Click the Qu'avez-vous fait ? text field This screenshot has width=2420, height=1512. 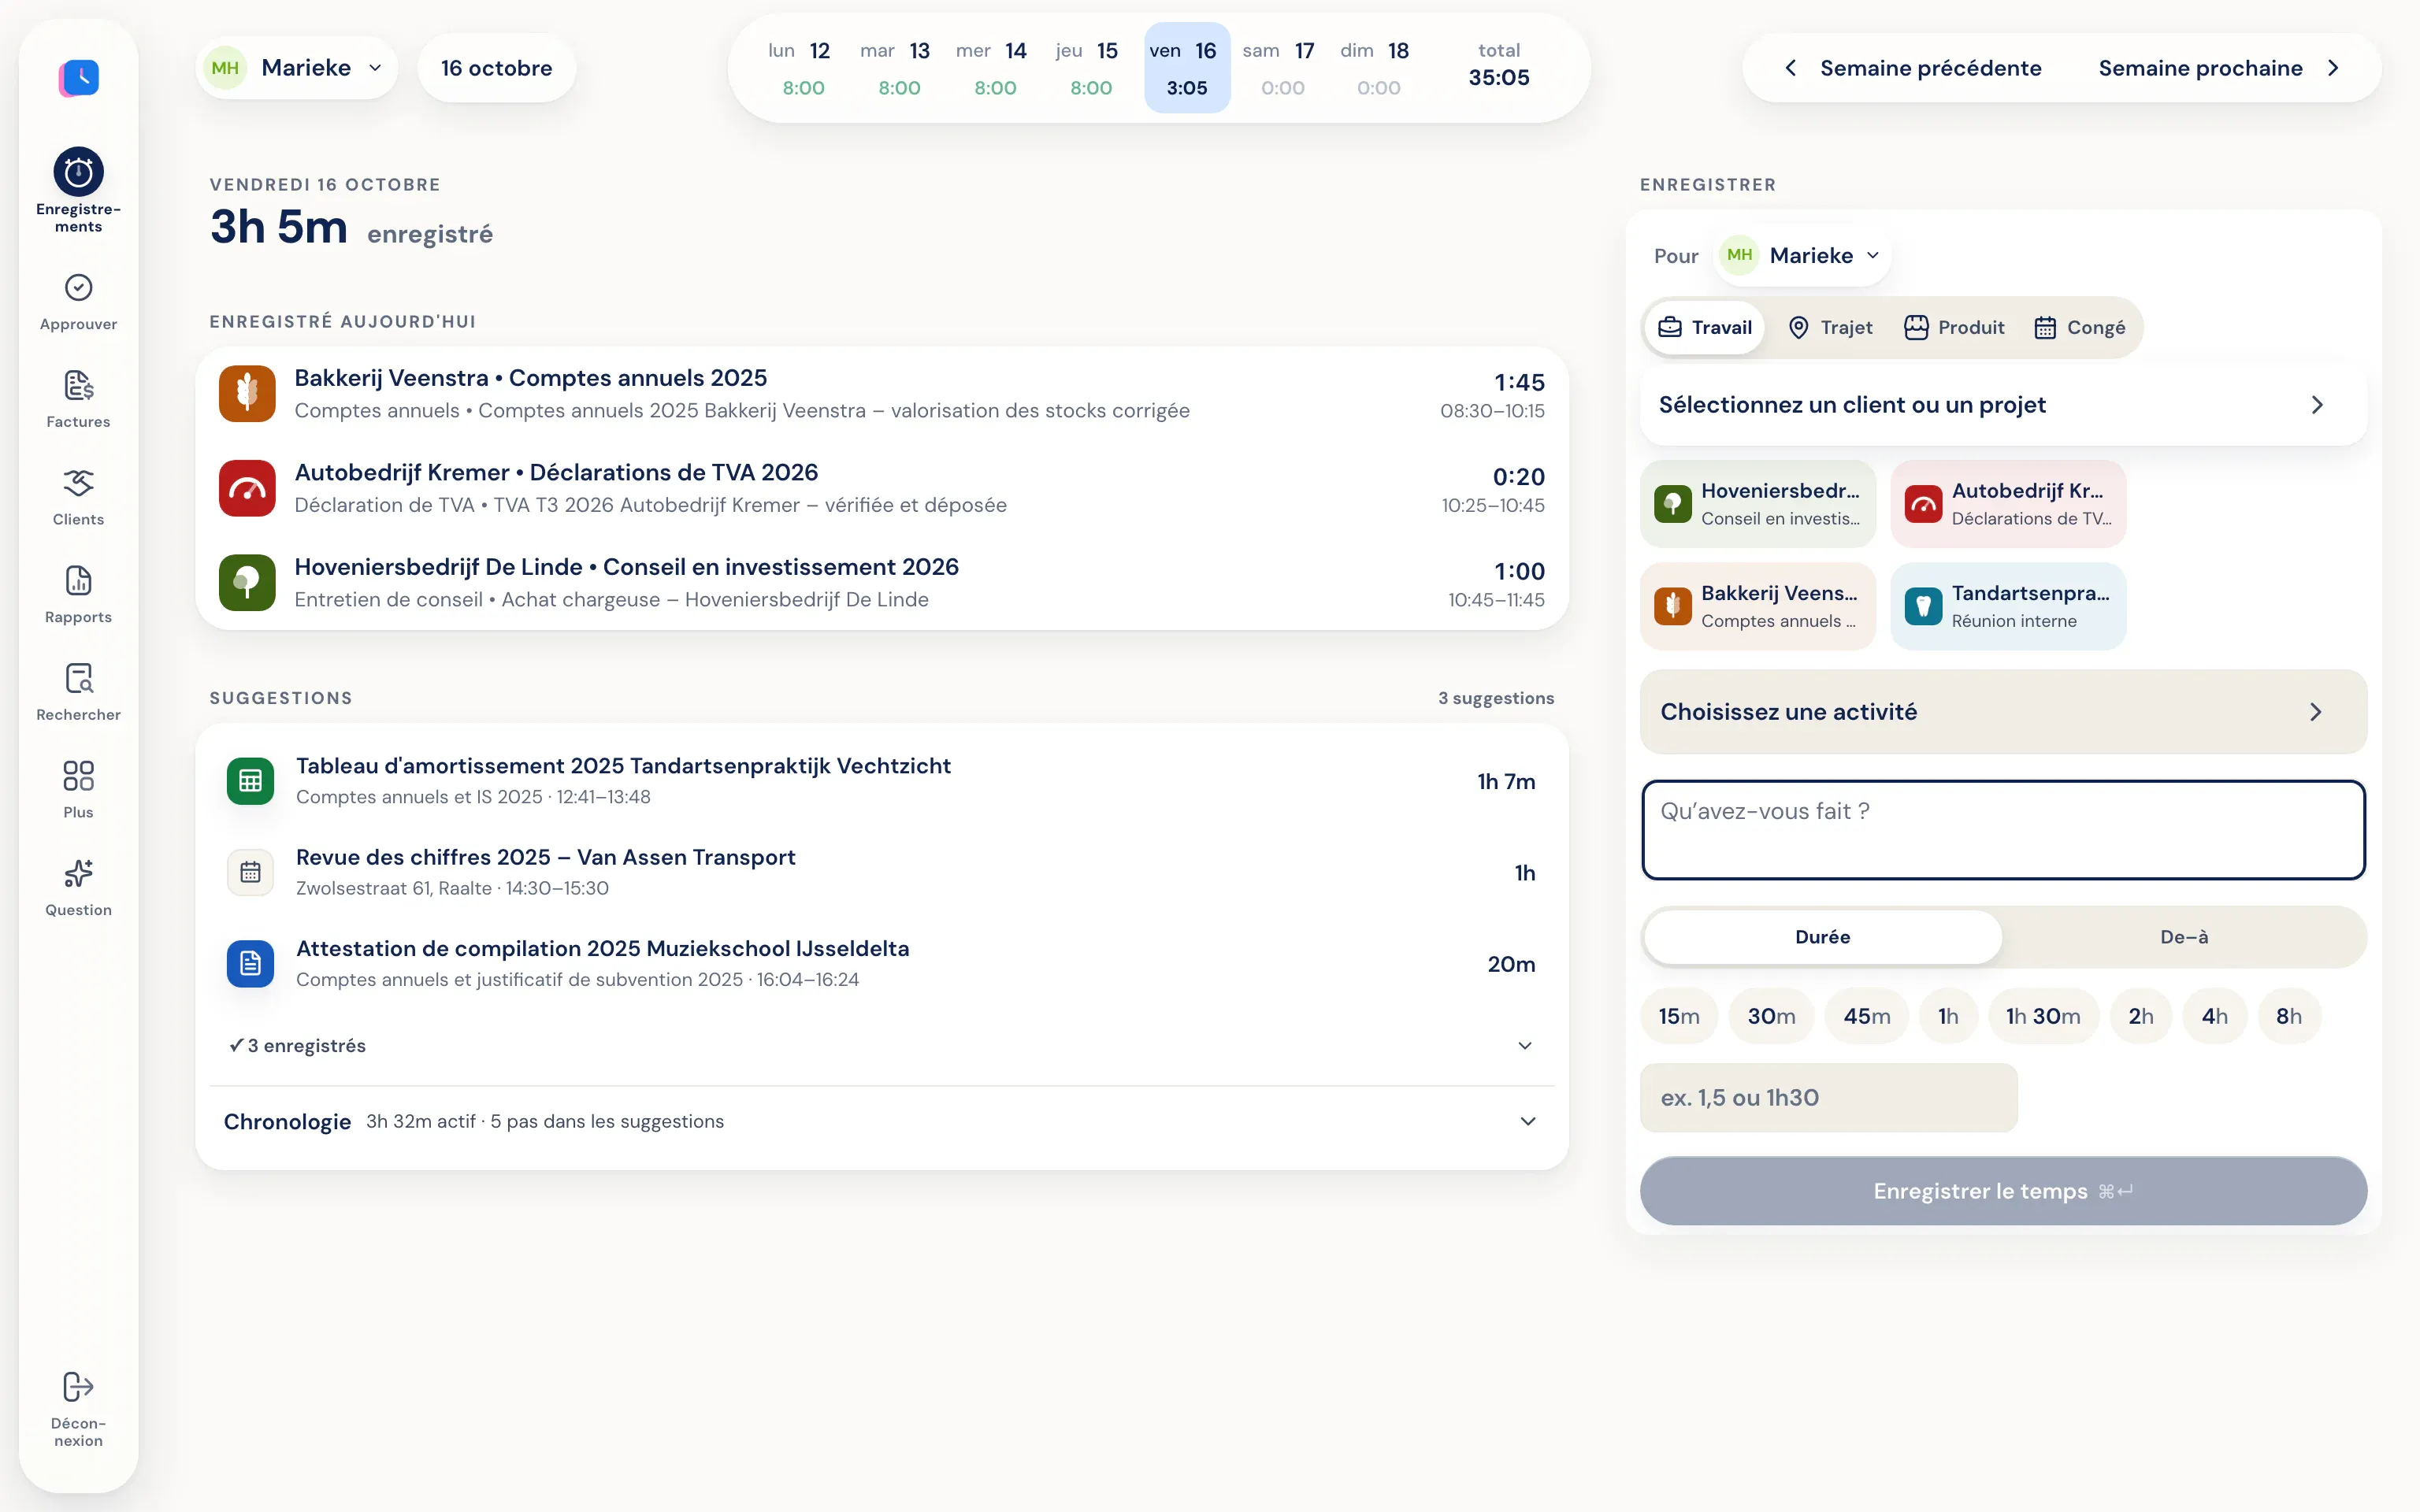point(2003,830)
